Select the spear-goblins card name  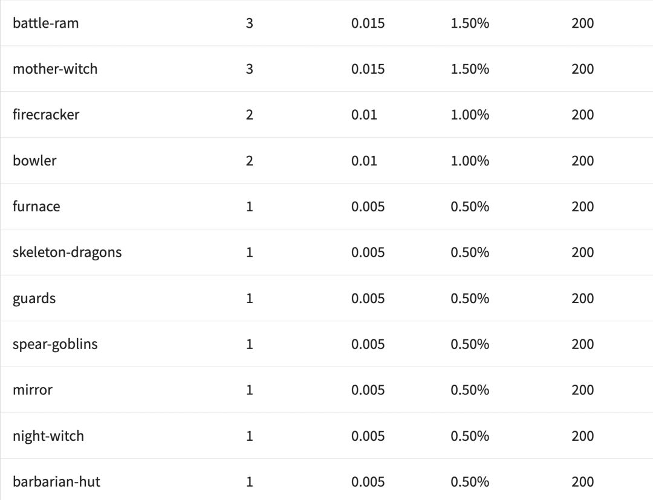tap(55, 344)
